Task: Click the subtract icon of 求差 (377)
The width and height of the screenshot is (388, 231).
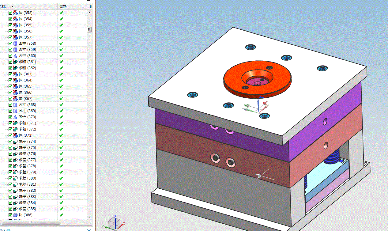Action: coord(15,160)
